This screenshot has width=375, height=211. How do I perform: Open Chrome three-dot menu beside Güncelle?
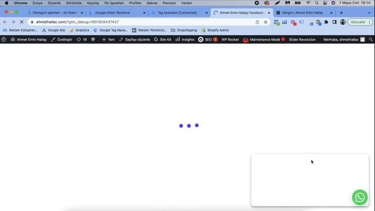point(370,22)
